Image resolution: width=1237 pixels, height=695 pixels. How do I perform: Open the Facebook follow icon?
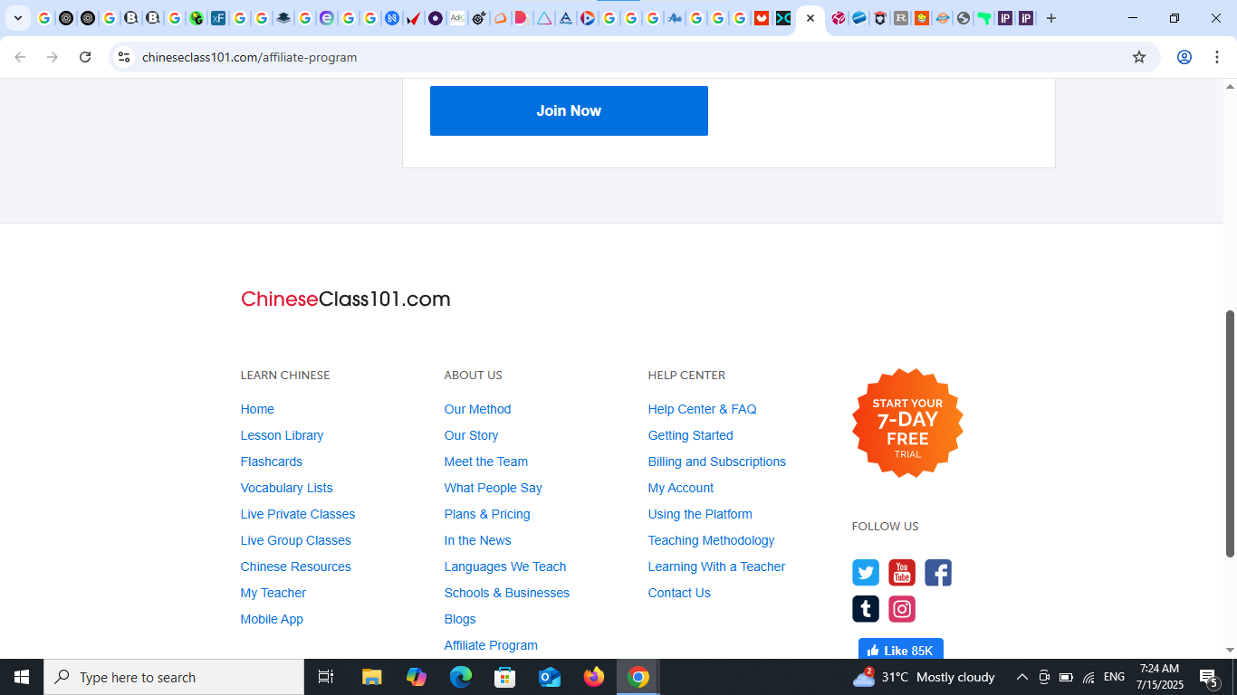938,573
